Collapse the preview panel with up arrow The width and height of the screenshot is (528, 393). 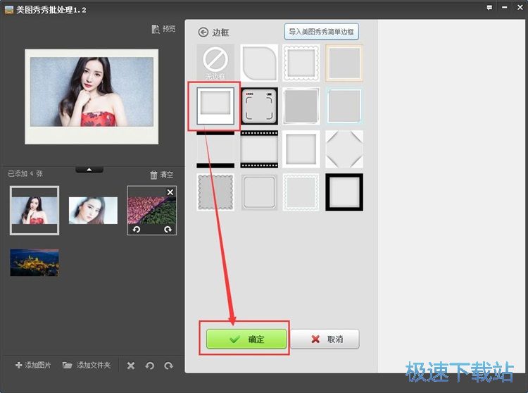89,170
